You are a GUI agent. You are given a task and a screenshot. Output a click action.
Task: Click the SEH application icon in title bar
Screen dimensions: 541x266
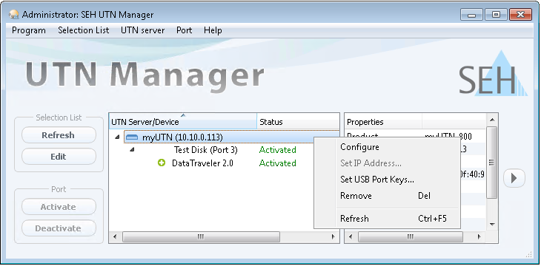pos(13,15)
